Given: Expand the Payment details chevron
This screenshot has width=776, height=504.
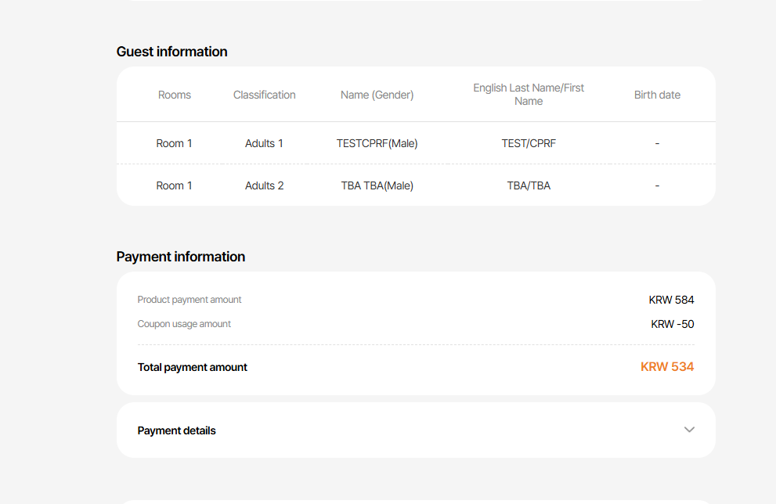Looking at the screenshot, I should [x=689, y=430].
